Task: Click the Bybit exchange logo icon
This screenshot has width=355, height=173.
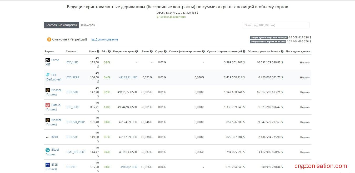Action: pos(48,137)
